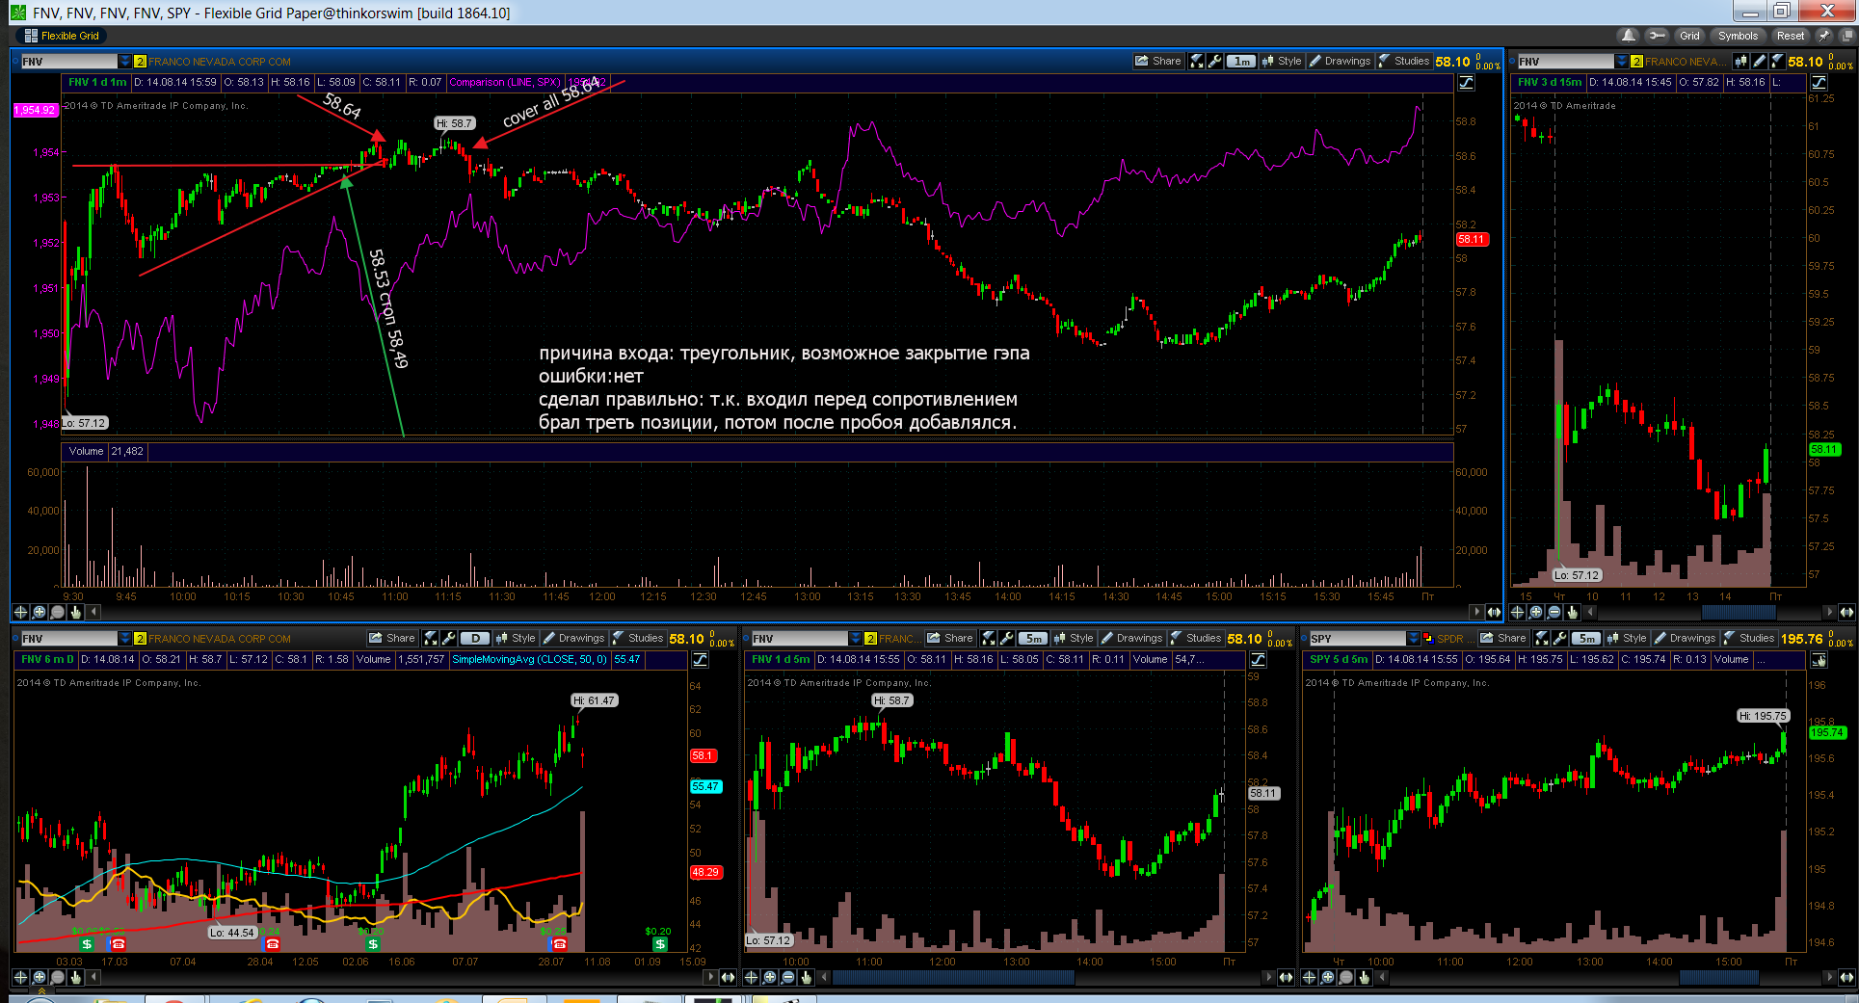Click the pin icon near Reset
The image size is (1859, 1003).
[x=1823, y=36]
